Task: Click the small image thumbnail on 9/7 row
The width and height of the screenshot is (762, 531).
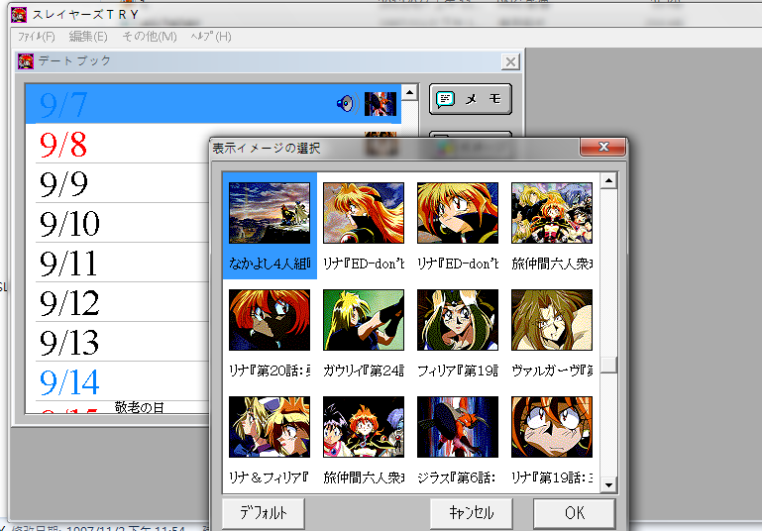Action: [x=381, y=103]
